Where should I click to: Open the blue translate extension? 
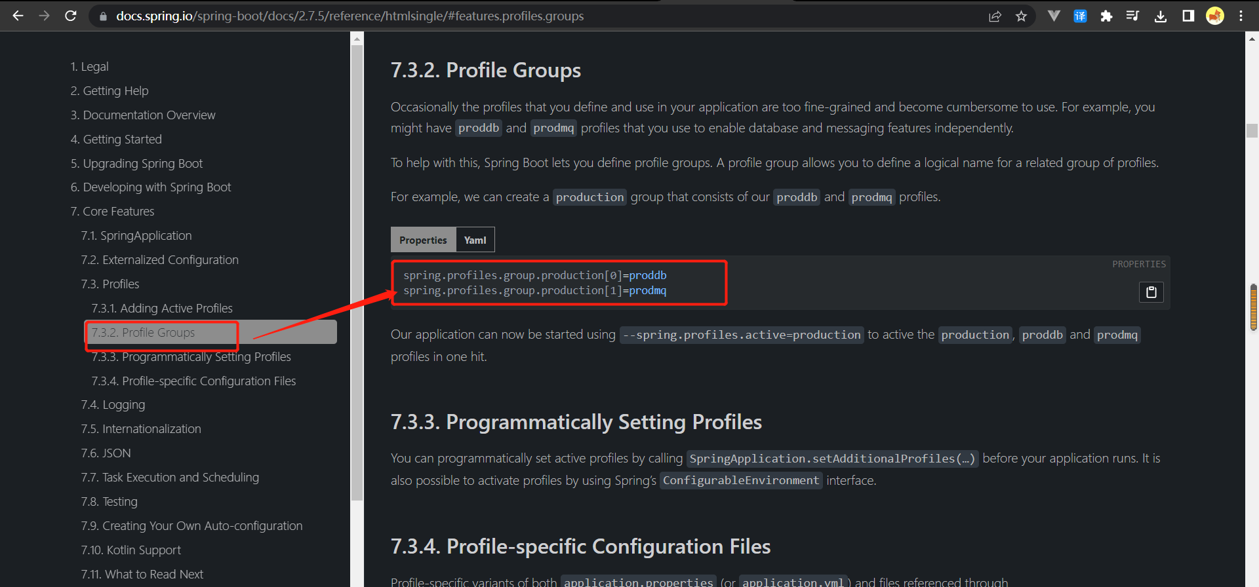[1080, 16]
